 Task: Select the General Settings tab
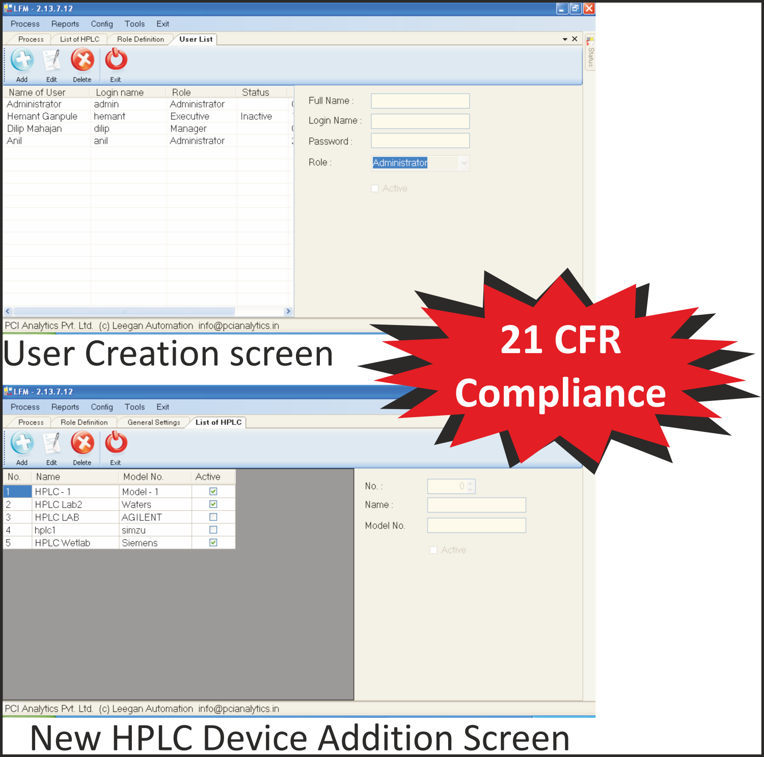153,422
